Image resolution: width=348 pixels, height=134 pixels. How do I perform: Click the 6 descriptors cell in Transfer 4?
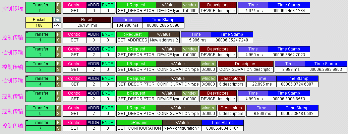tap(231, 84)
